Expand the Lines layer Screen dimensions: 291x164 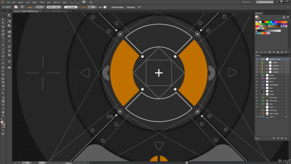tap(264, 88)
